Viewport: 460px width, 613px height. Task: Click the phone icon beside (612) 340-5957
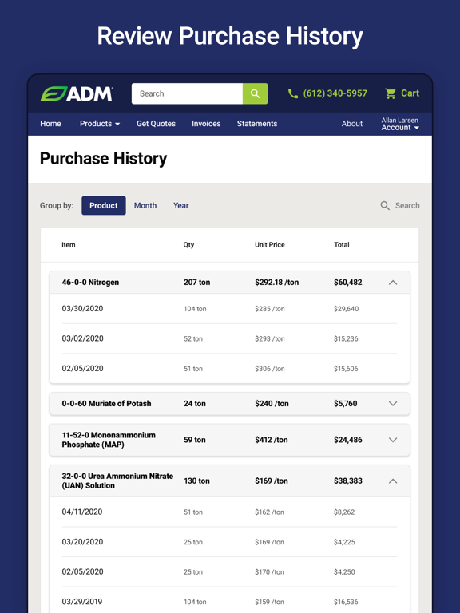[x=292, y=93]
